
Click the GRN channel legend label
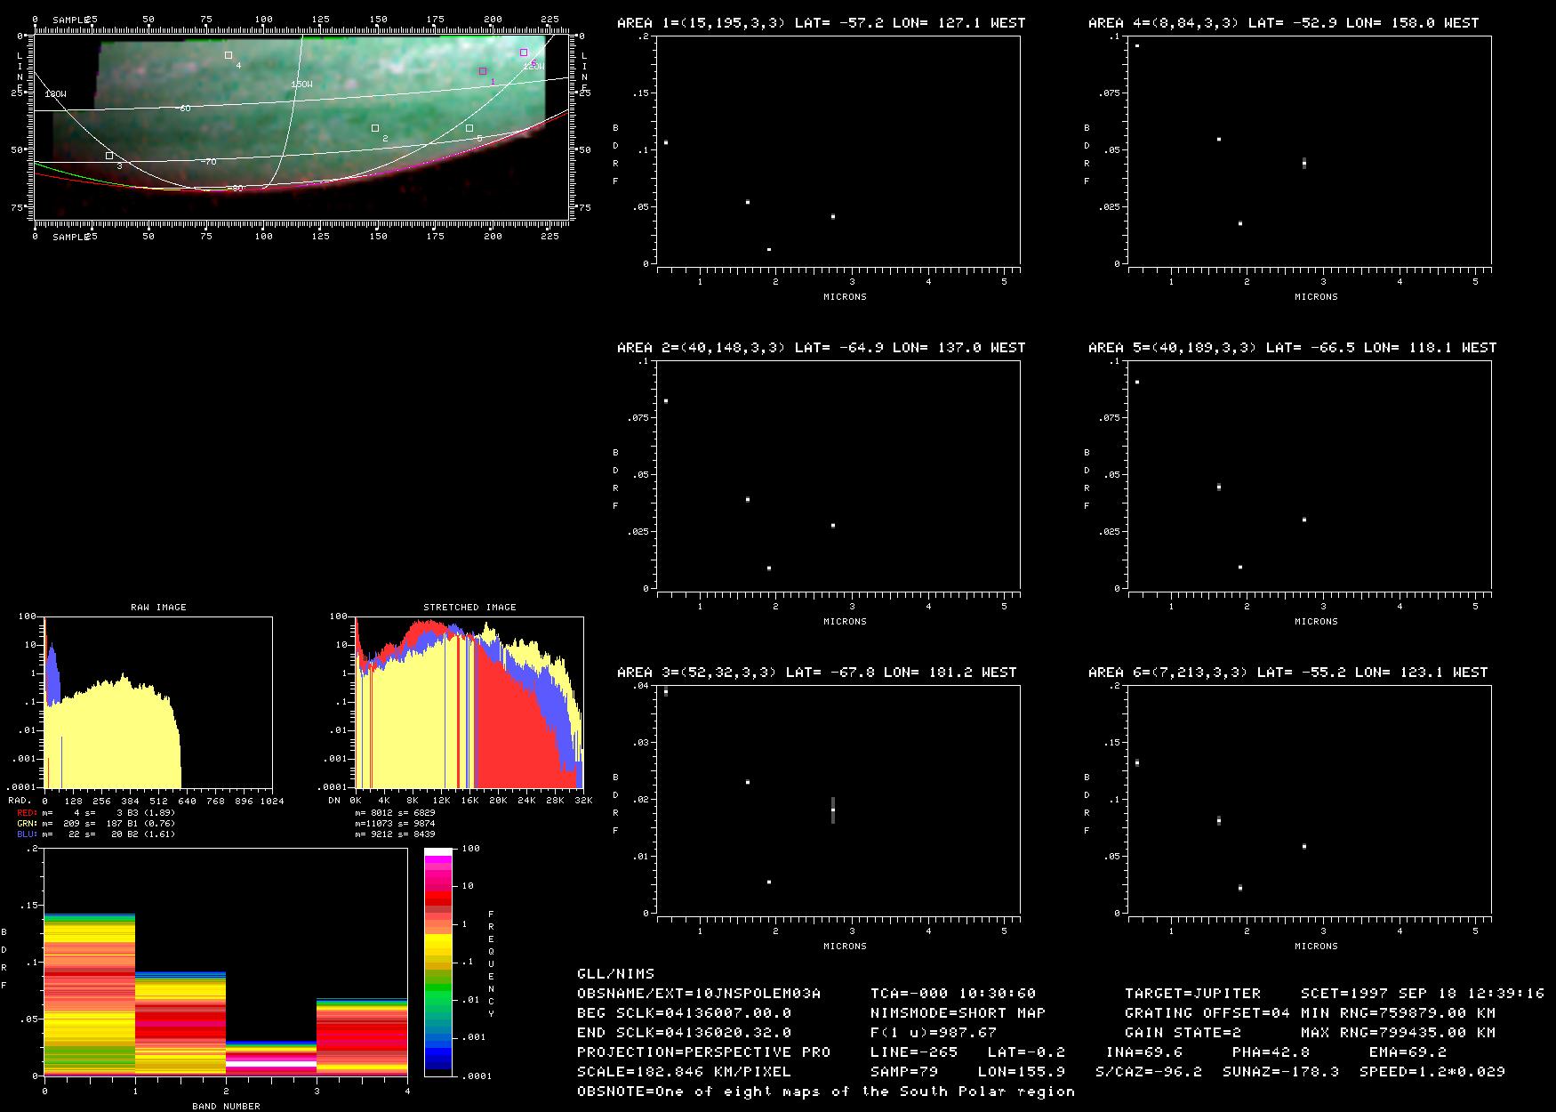[x=27, y=824]
